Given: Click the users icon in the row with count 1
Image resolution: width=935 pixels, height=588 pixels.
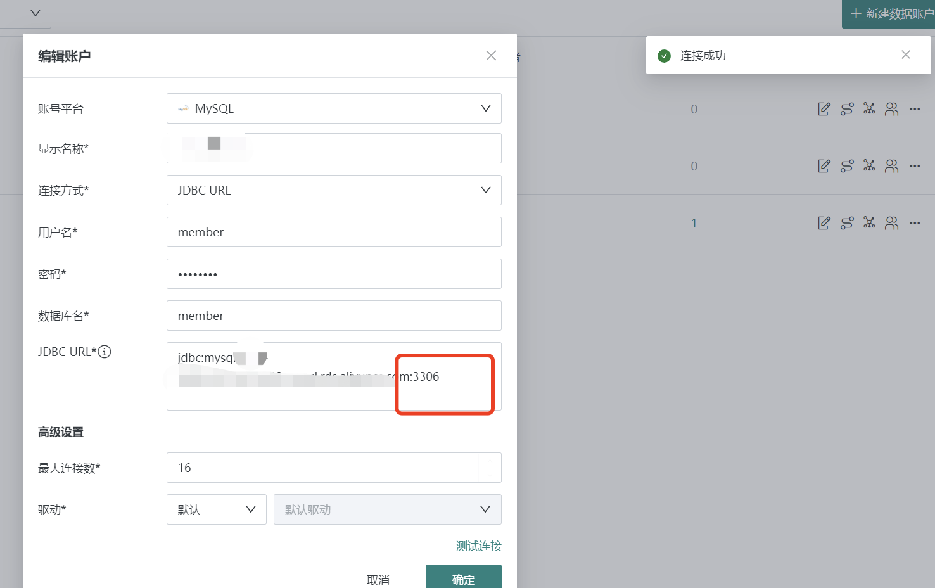Looking at the screenshot, I should coord(891,223).
